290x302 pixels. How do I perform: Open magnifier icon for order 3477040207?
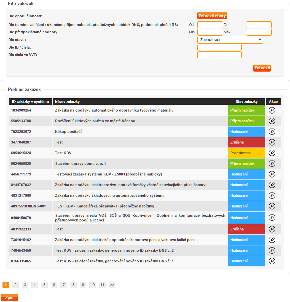pos(272,142)
